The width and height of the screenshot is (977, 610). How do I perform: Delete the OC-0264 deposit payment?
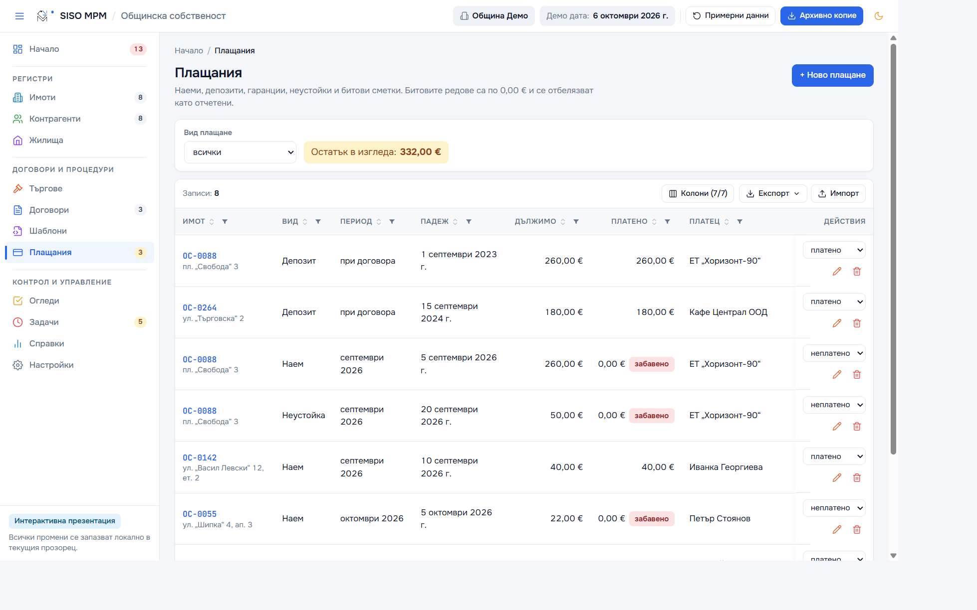click(857, 323)
